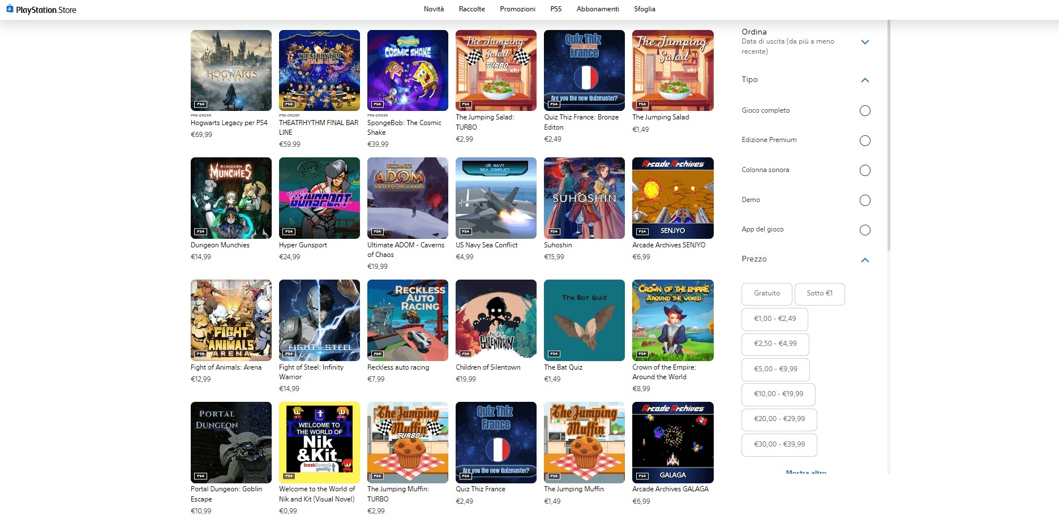Click the Mostra altro link

(806, 472)
